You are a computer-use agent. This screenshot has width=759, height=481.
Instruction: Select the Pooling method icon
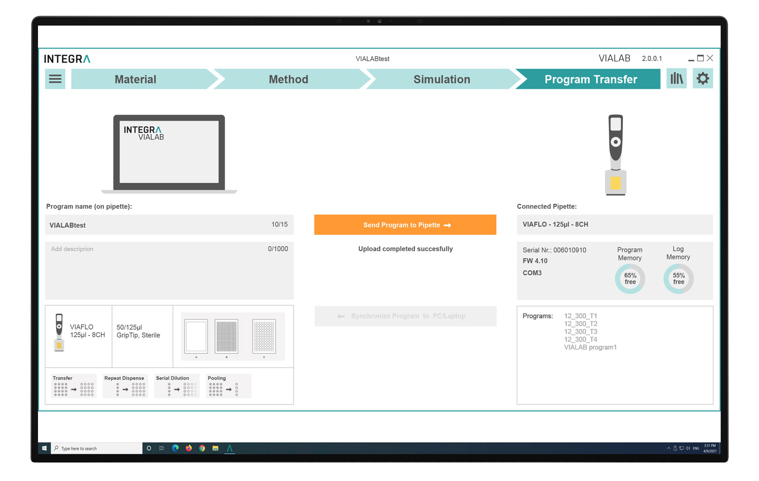coord(229,386)
